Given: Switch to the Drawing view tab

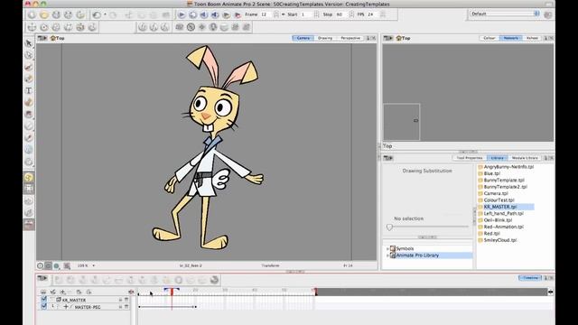Looking at the screenshot, I should [x=325, y=38].
